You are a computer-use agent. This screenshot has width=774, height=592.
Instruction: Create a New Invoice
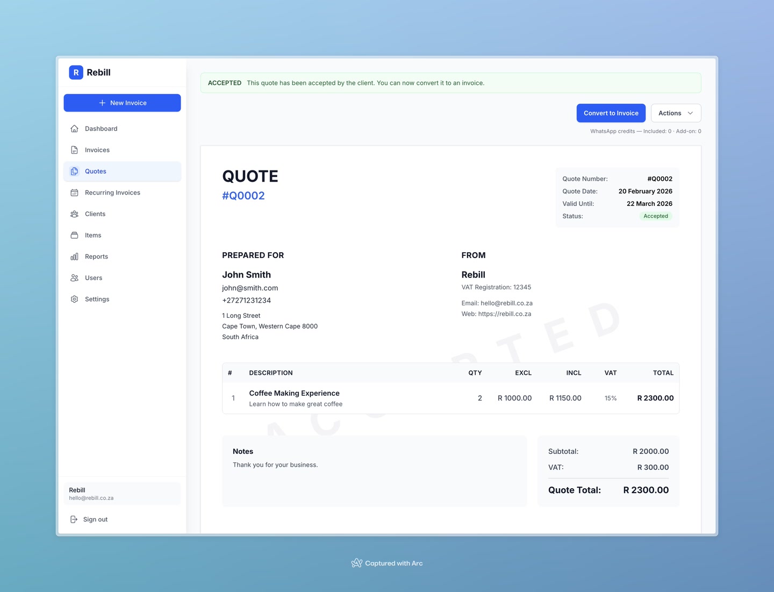click(x=122, y=103)
